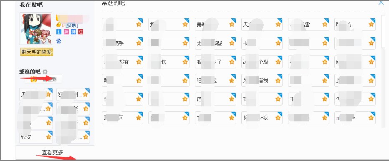The height and width of the screenshot is (161, 389).
Task: Click level star on the 无…那些 tile
Action: (232, 43)
